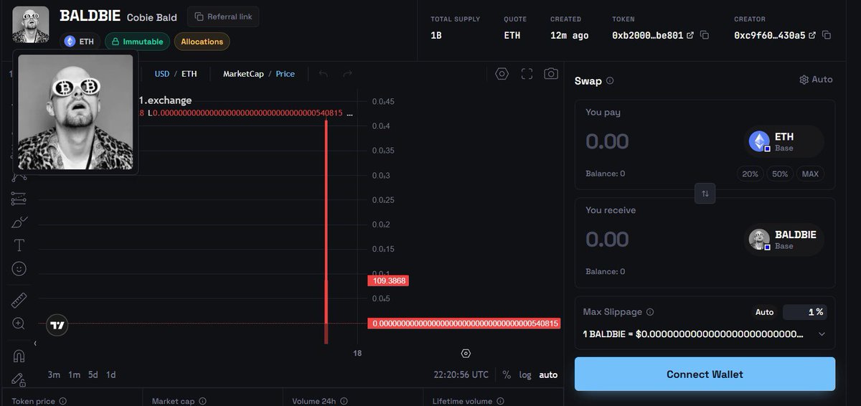Expand the chart legend more options
The height and width of the screenshot is (406, 861).
(349, 113)
